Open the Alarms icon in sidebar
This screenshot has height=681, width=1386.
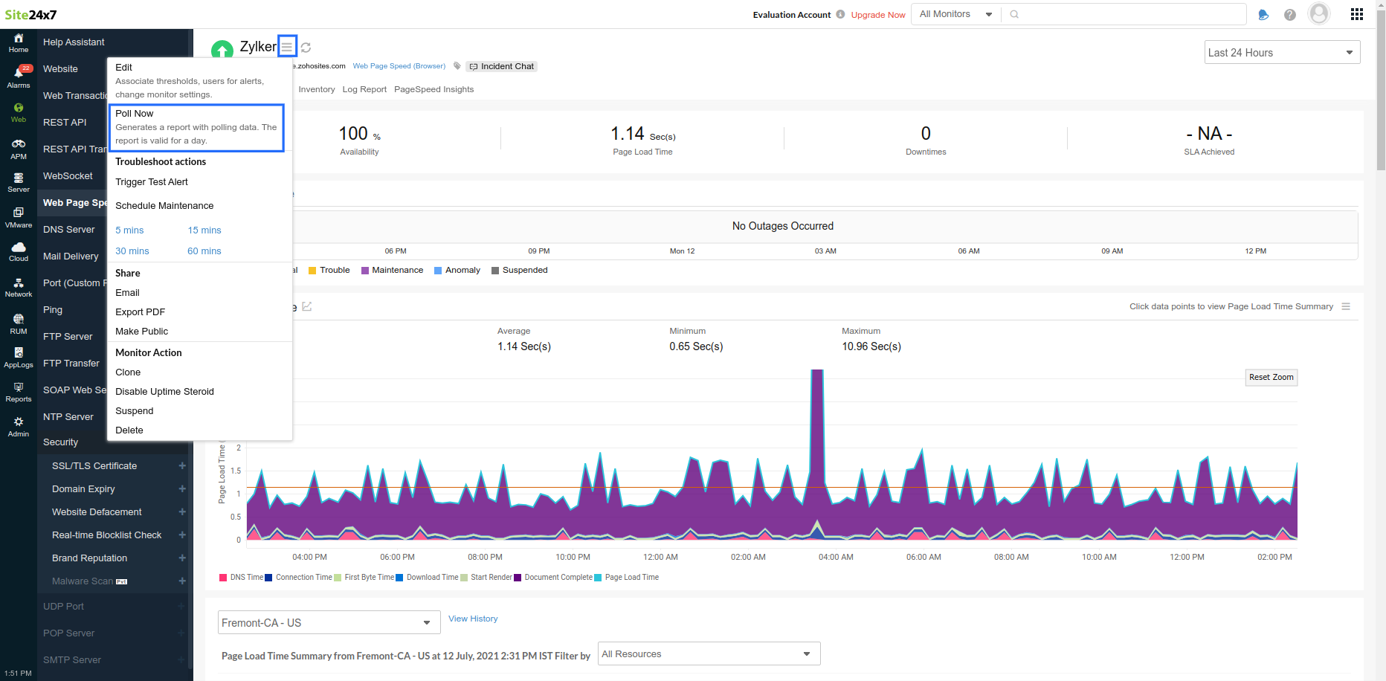coord(19,76)
